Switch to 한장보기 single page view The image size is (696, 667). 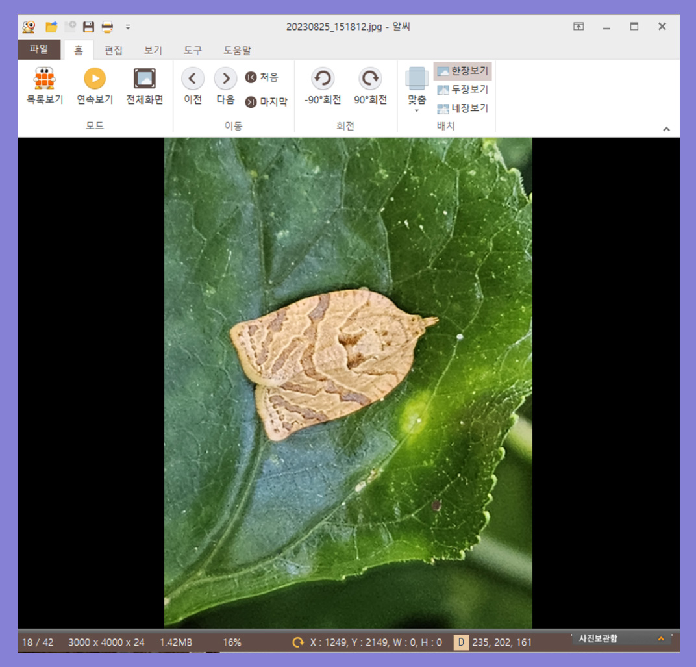[x=463, y=71]
